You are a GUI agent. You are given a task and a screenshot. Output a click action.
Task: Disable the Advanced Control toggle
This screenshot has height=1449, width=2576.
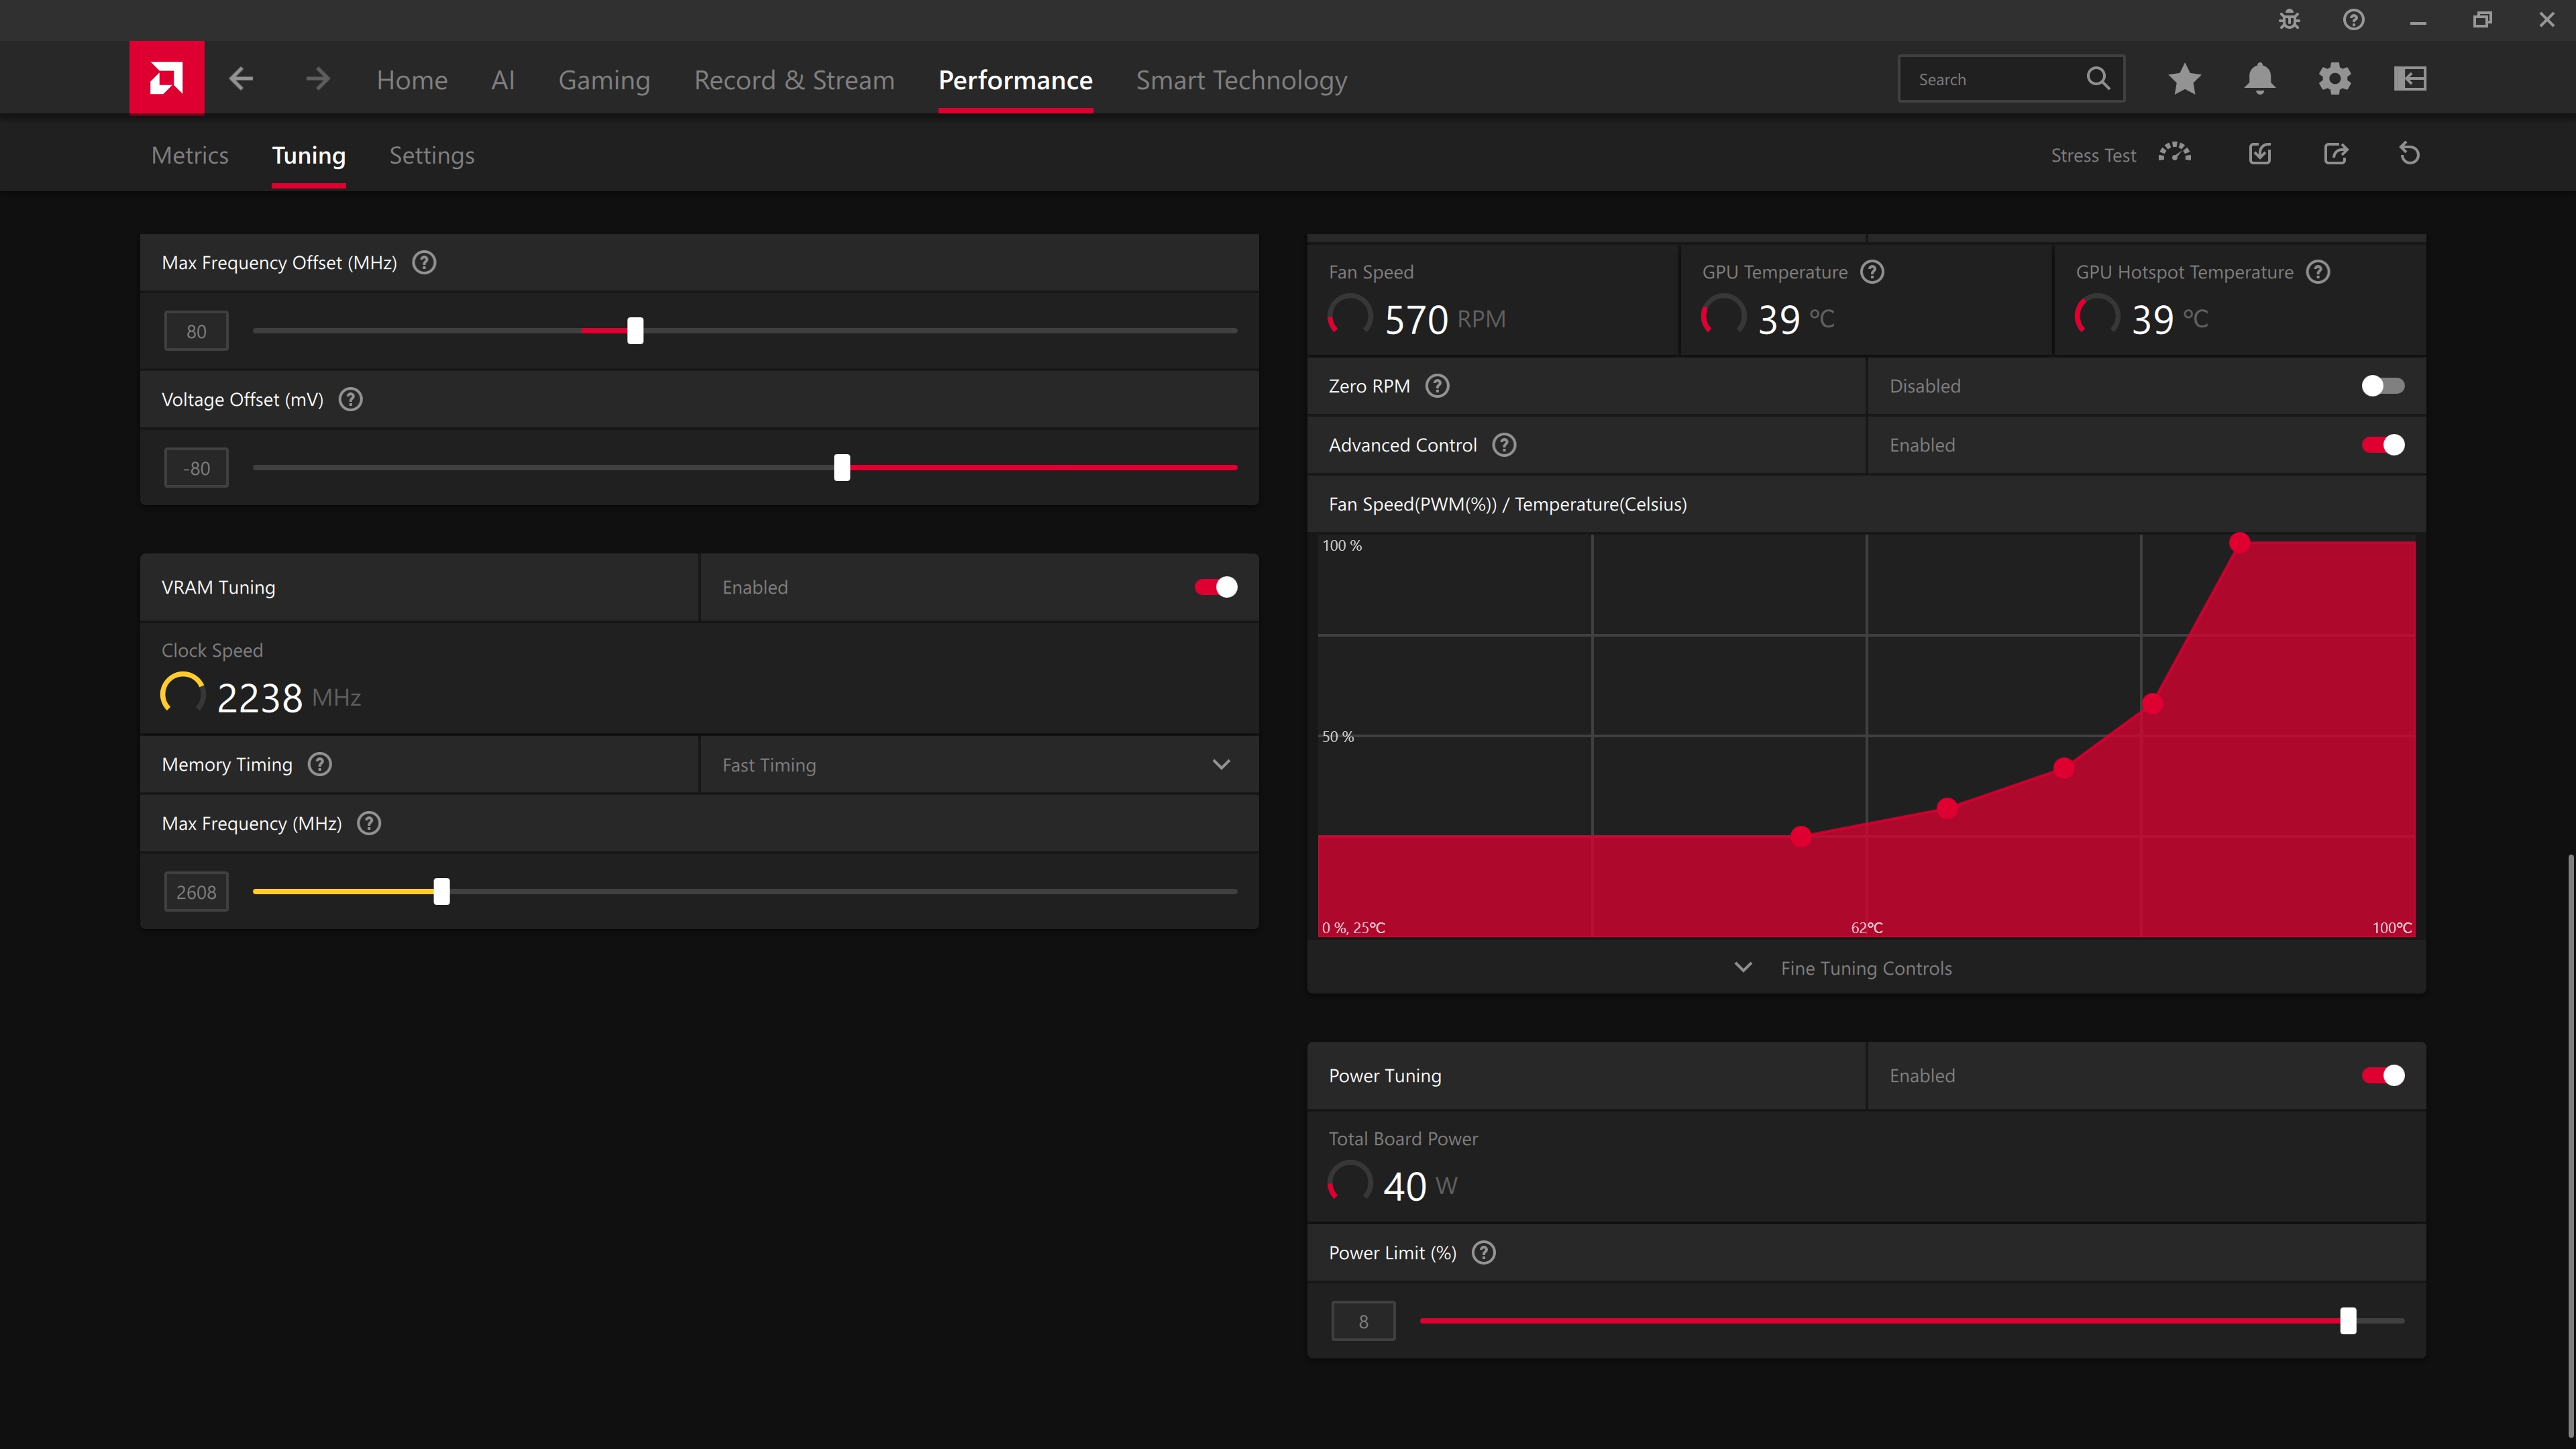pos(2382,445)
